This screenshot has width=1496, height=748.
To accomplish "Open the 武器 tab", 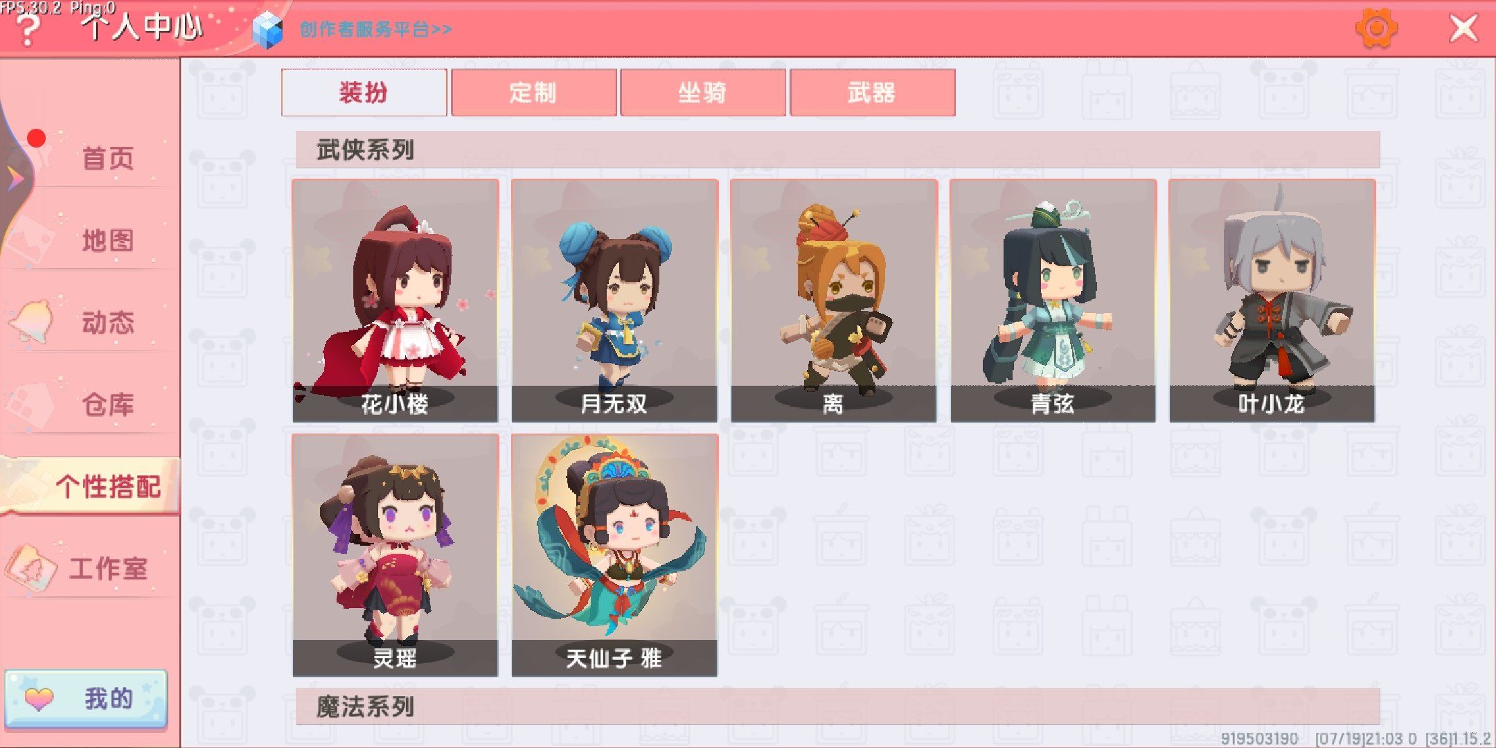I will pos(872,92).
